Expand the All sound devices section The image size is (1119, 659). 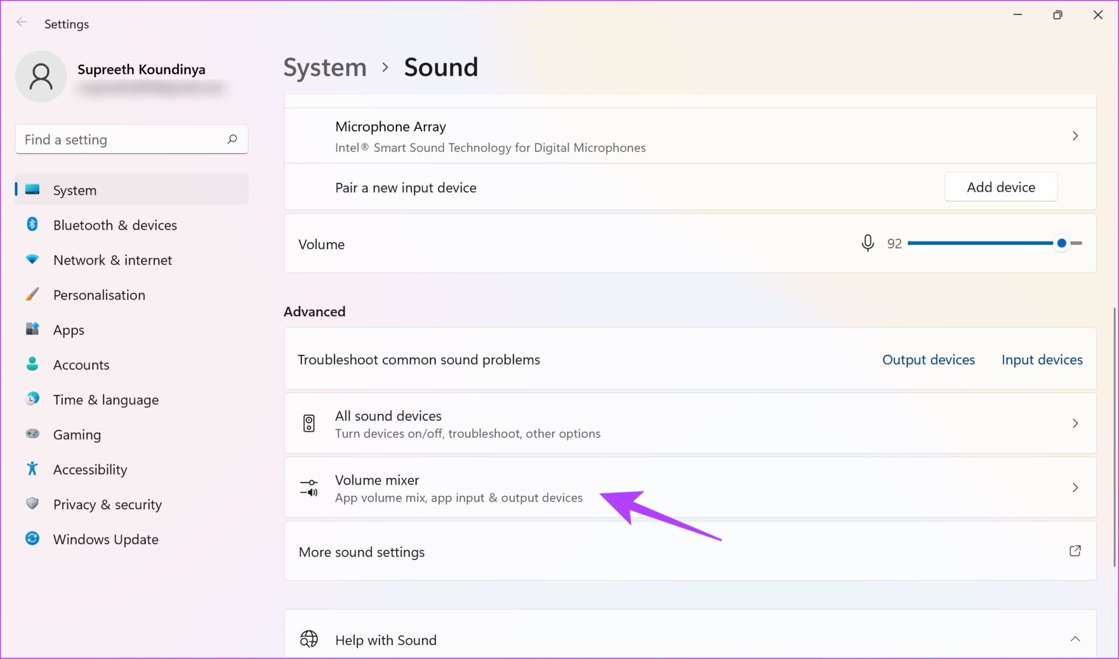click(x=1075, y=424)
